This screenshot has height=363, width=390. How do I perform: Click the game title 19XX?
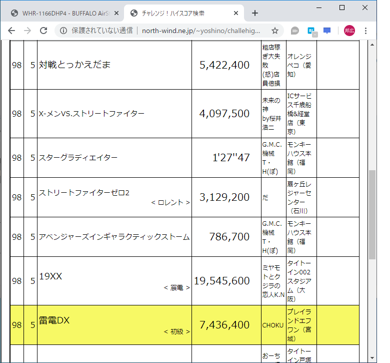coord(50,276)
